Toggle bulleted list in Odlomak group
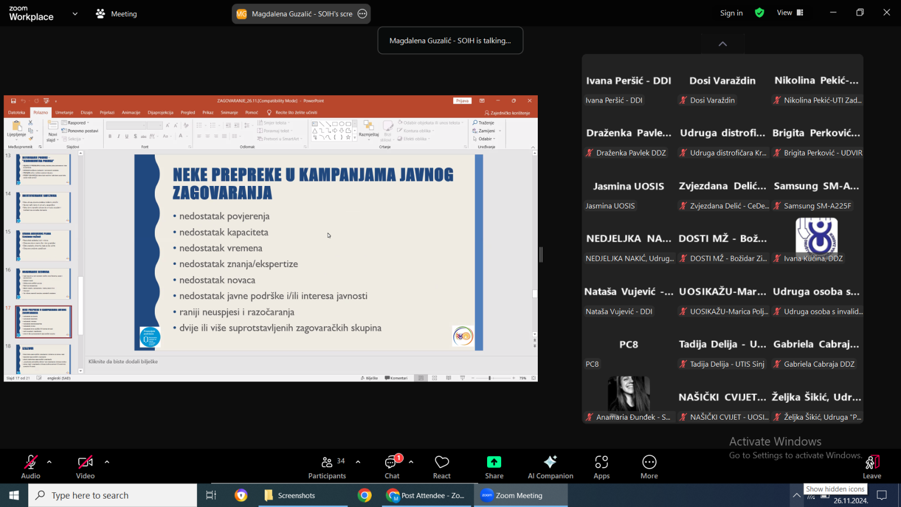This screenshot has width=901, height=507. [x=199, y=125]
